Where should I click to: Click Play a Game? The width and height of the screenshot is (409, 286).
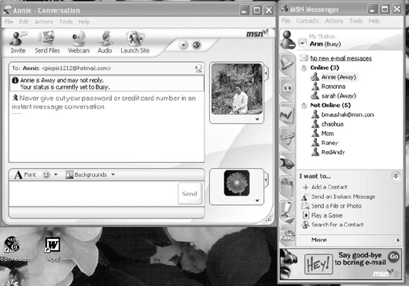pos(322,215)
